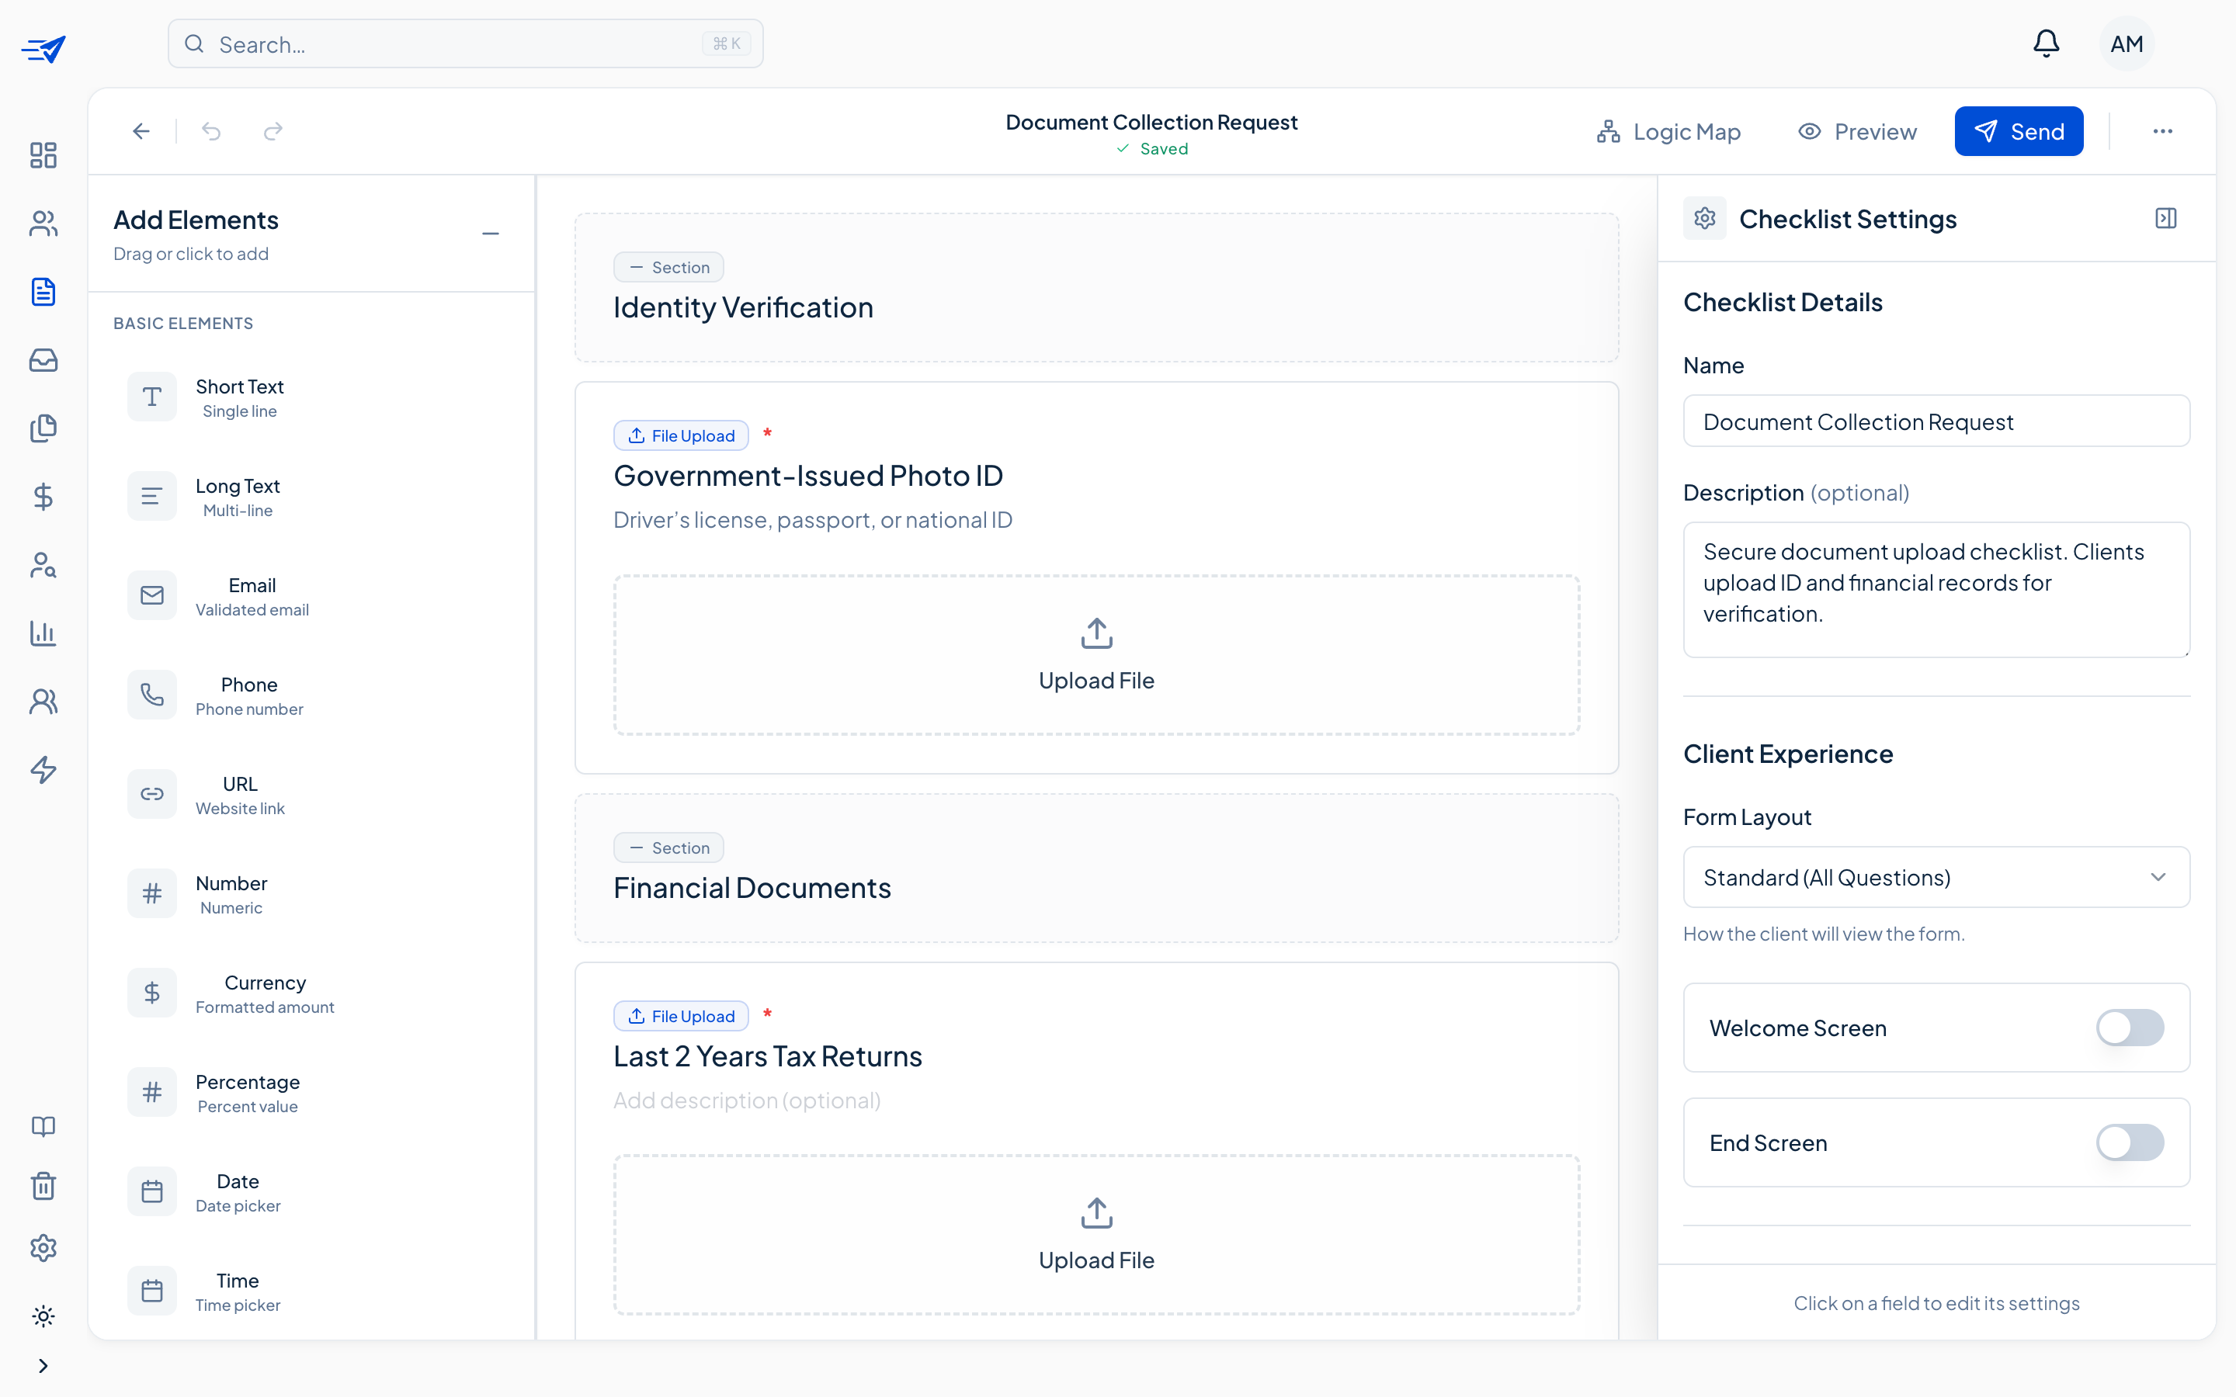
Task: Open the inbox icon in the sidebar
Action: click(x=43, y=359)
